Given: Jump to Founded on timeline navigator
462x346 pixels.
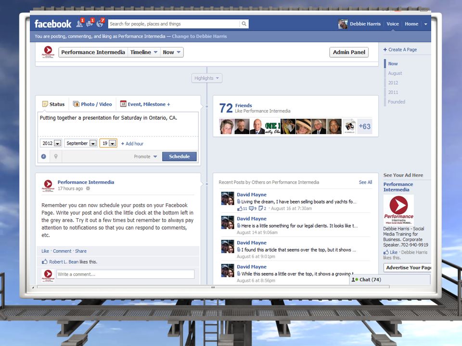Looking at the screenshot, I should 396,101.
